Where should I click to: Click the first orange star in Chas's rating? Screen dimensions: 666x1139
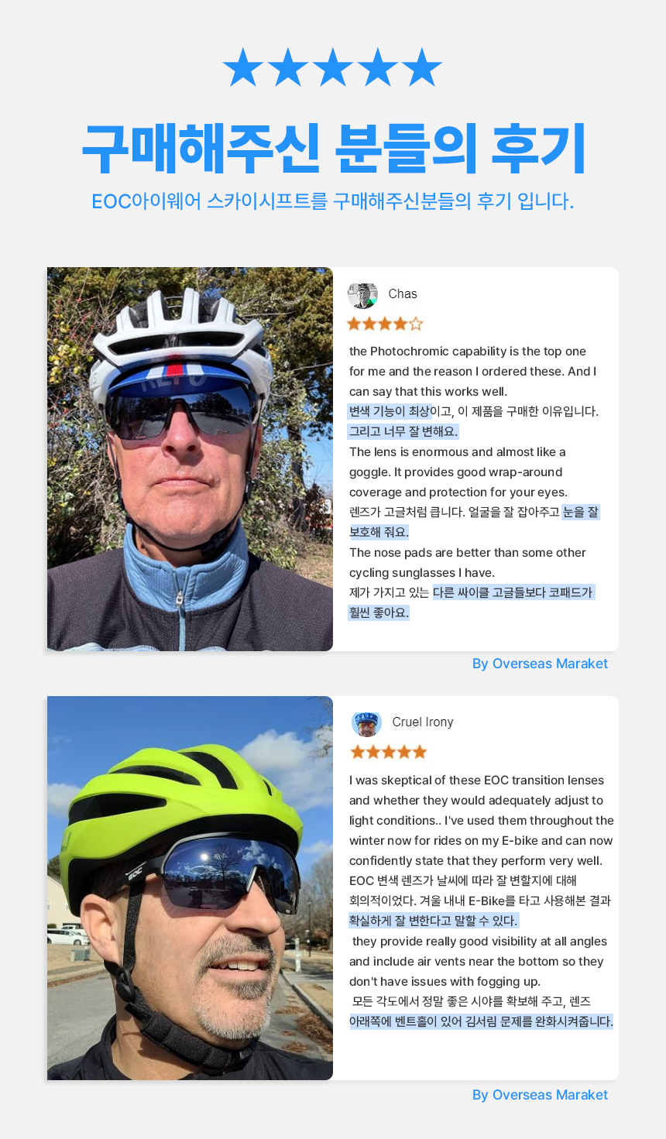(354, 324)
